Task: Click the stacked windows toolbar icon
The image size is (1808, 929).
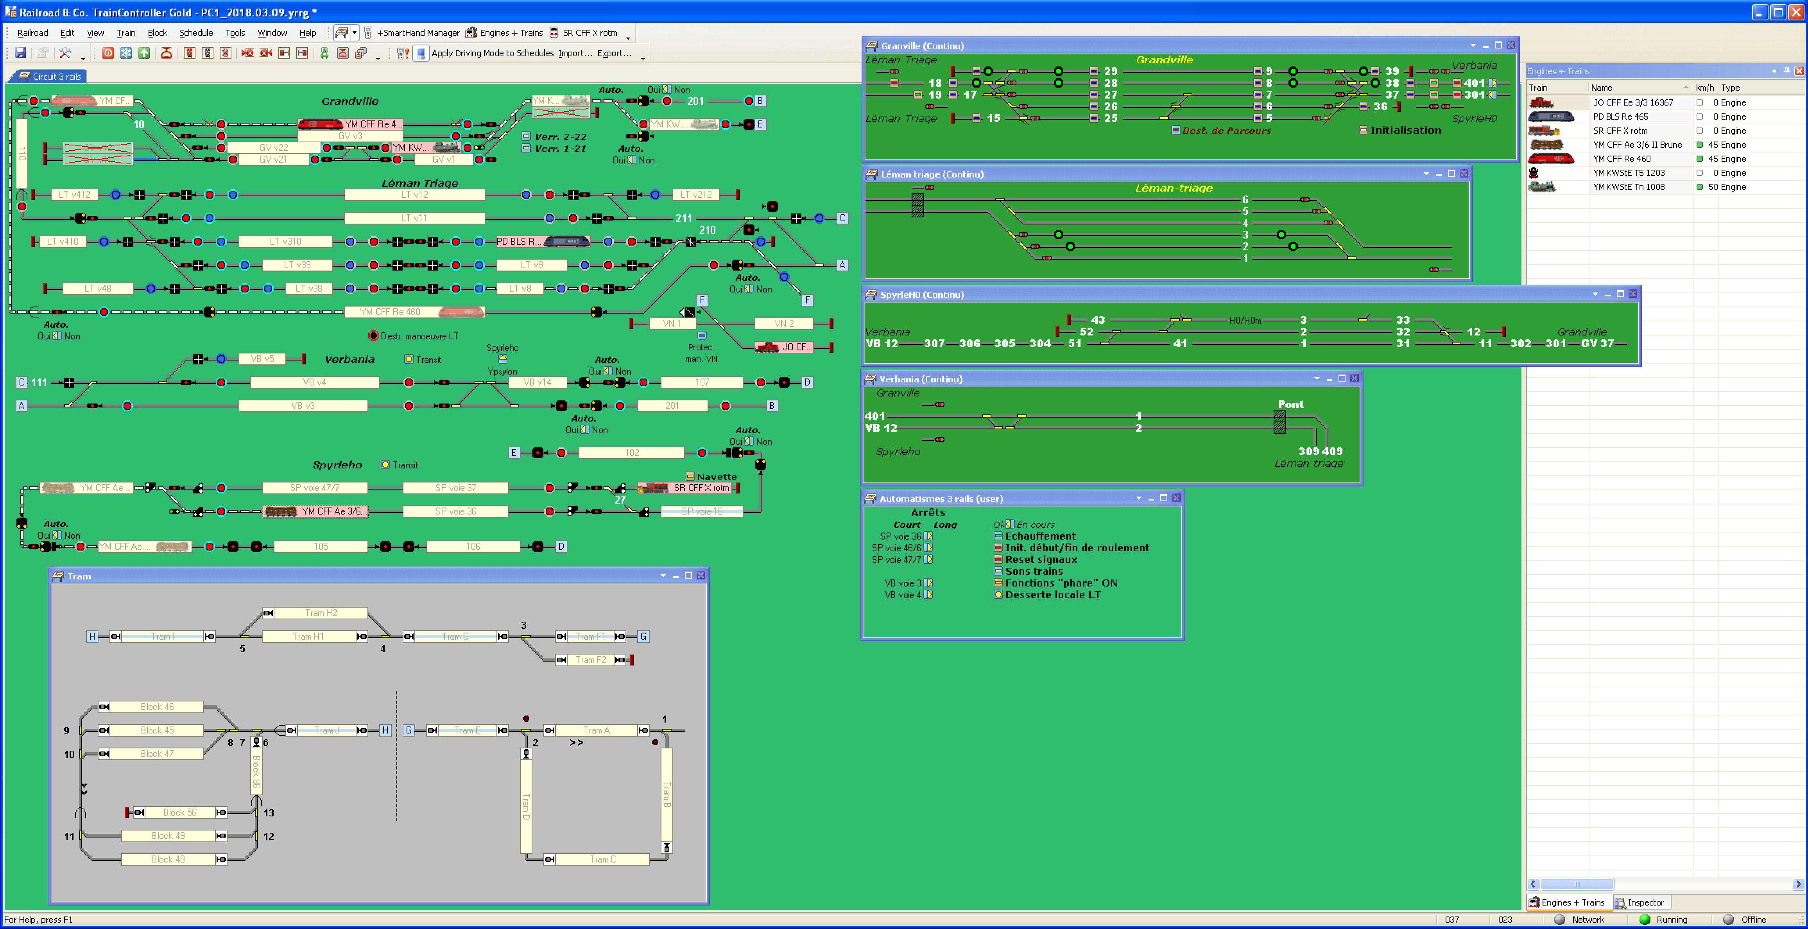Action: pos(361,53)
